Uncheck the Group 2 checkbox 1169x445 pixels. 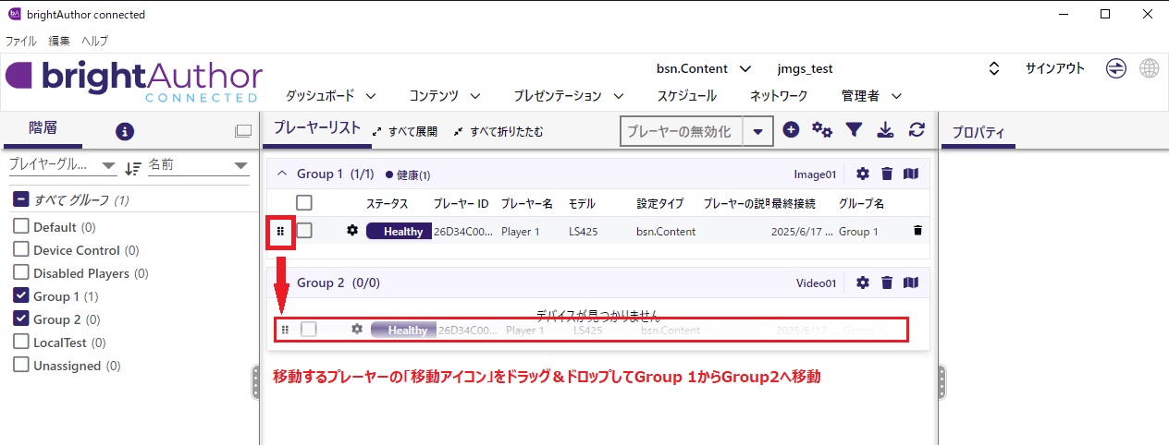coord(21,319)
